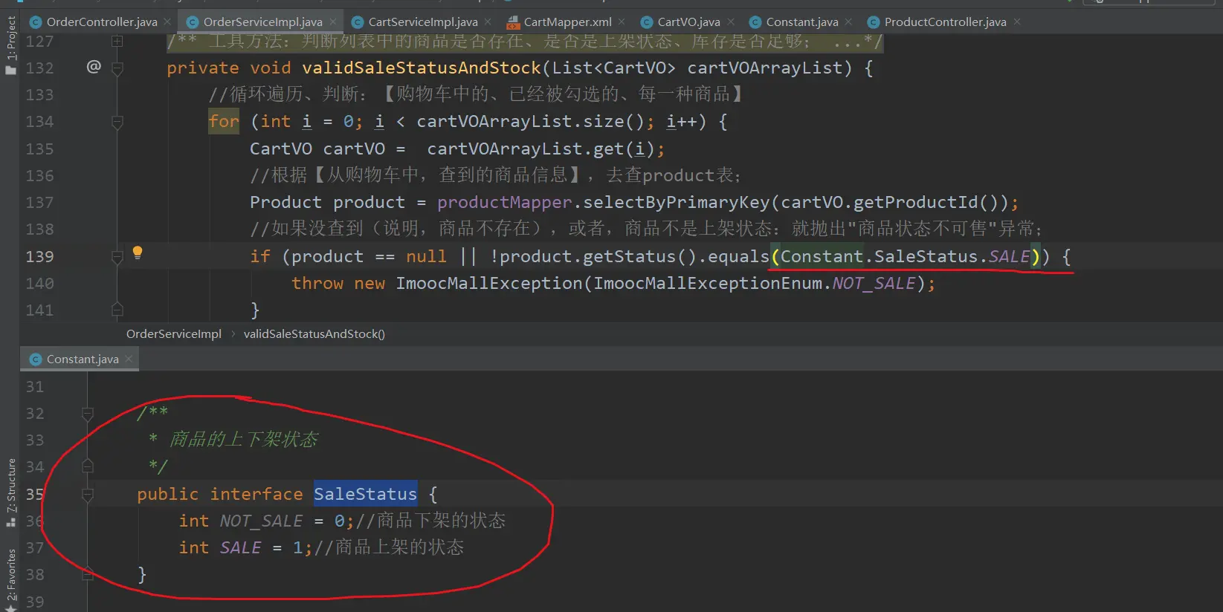1223x612 pixels.
Task: Click 'getStatus' on line 139
Action: 629,257
